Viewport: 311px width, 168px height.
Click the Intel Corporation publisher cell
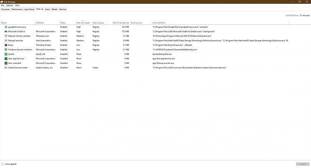click(x=43, y=41)
